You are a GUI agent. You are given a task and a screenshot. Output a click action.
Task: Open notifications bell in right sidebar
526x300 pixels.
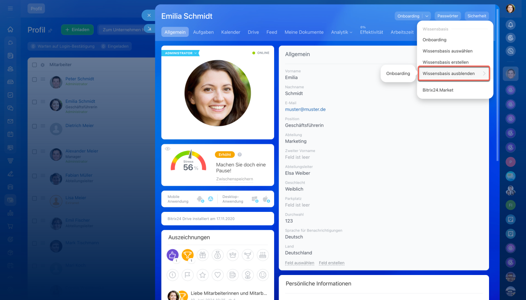[510, 25]
